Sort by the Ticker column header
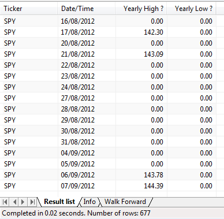 tap(29, 9)
